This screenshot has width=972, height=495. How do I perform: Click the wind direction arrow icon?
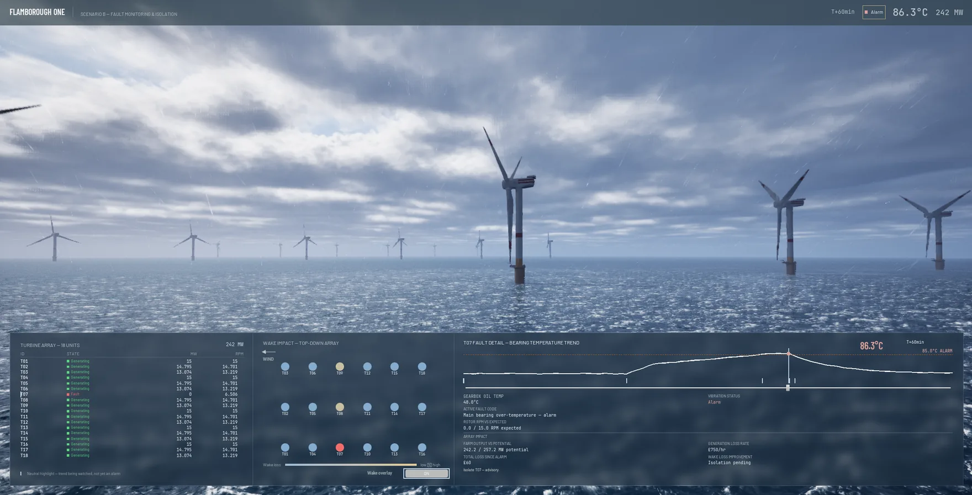click(269, 352)
